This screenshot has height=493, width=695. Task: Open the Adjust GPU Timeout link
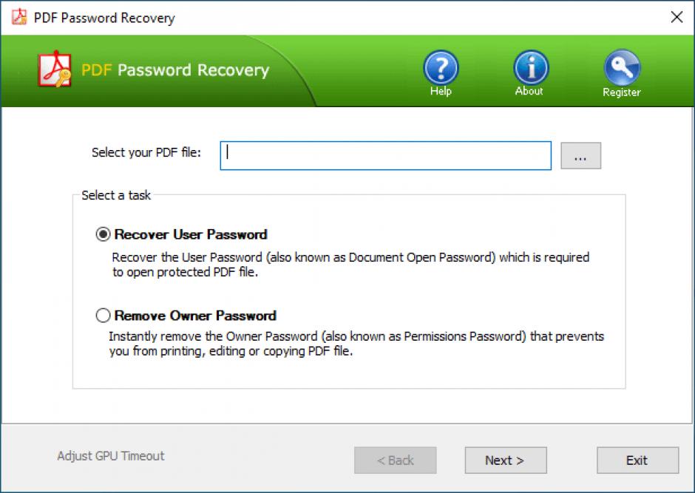click(x=111, y=456)
